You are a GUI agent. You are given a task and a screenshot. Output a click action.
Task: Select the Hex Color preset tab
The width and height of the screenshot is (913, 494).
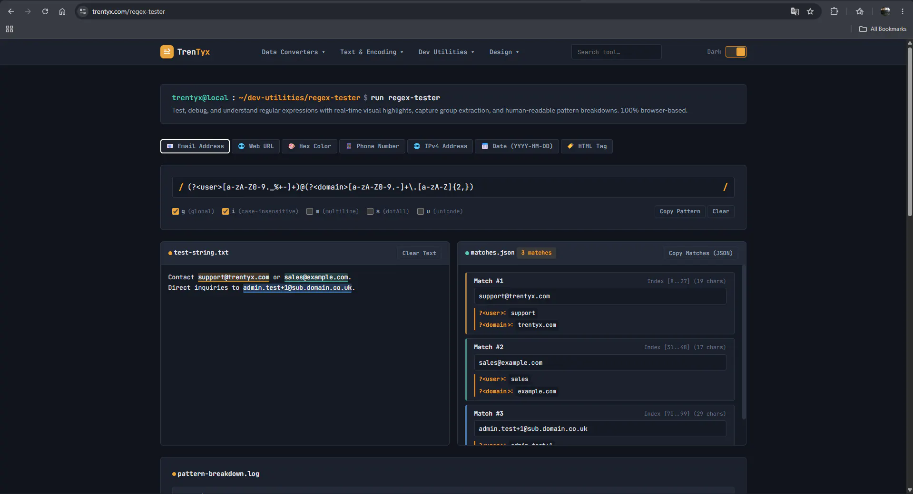310,146
